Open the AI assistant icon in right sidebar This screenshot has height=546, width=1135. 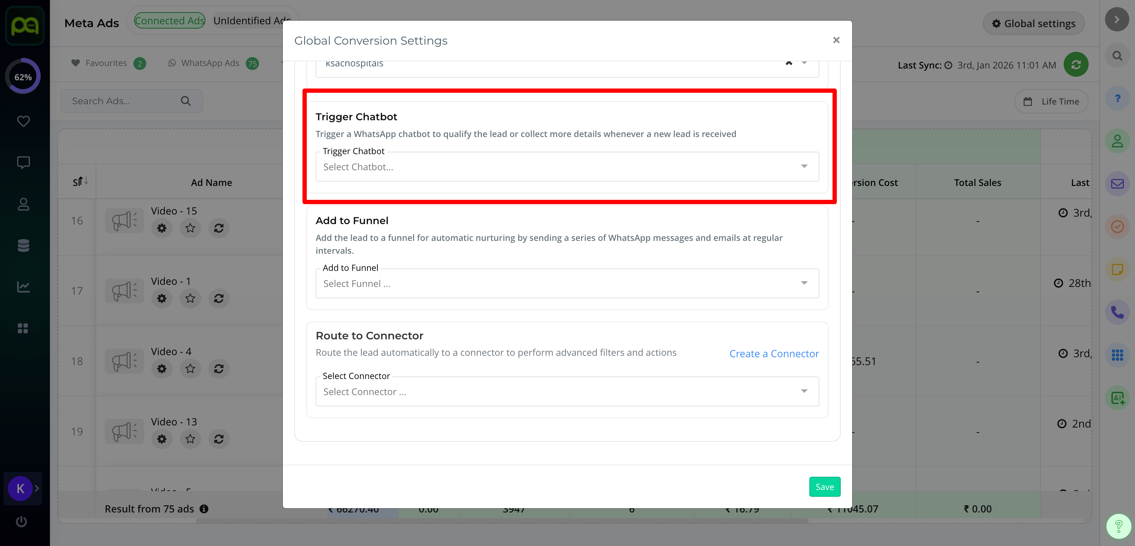pos(1117,398)
